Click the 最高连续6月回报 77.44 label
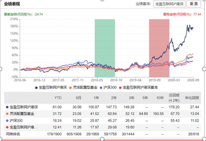This screenshot has width=206, height=141. [182, 14]
